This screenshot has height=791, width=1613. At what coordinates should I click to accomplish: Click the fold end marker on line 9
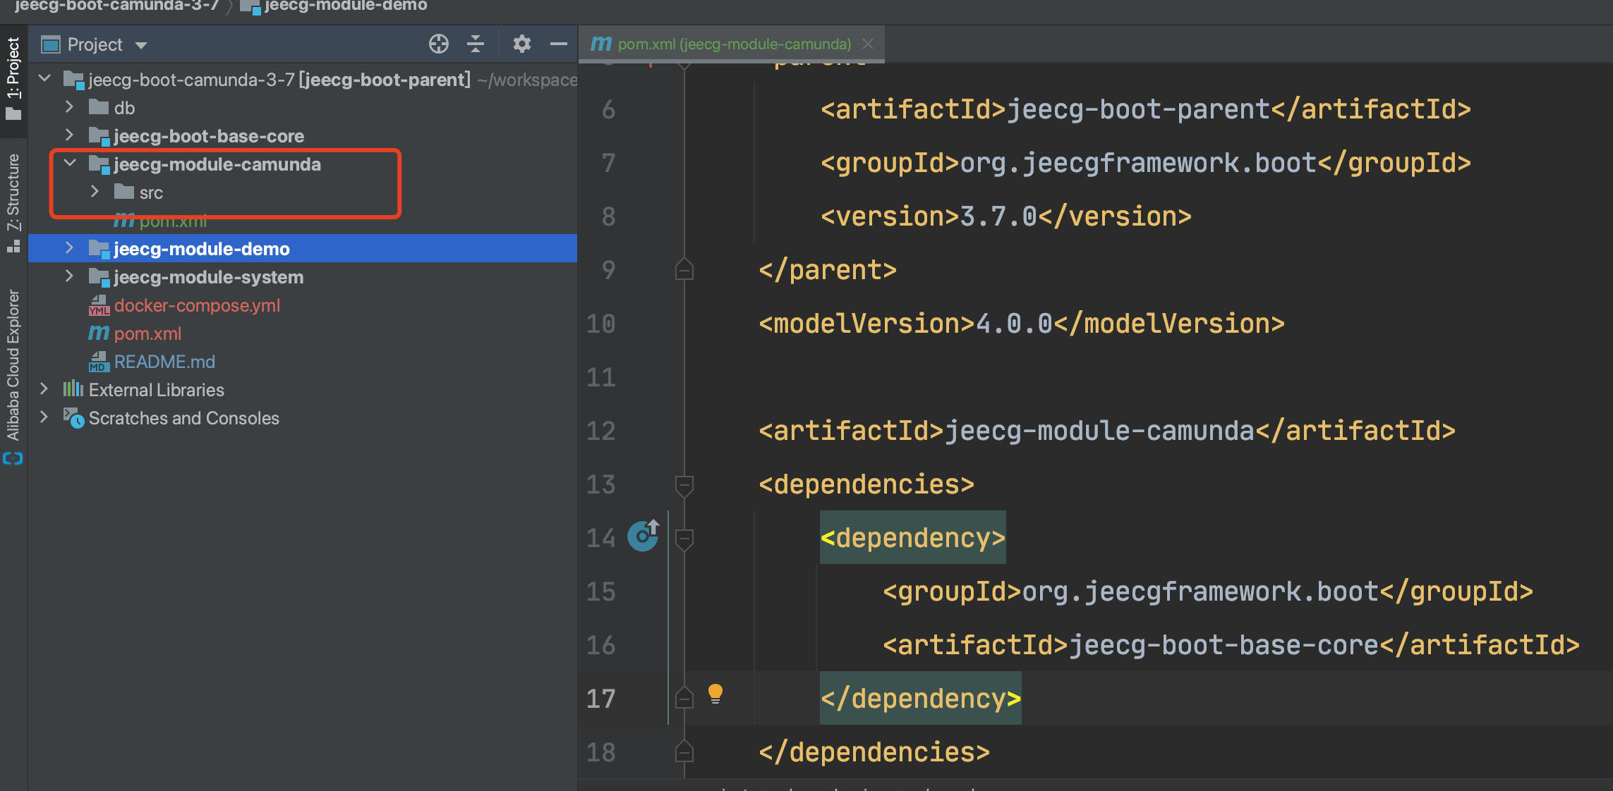click(684, 269)
